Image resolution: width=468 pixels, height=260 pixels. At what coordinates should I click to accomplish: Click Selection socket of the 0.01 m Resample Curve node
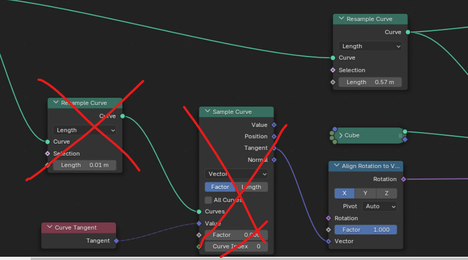pyautogui.click(x=47, y=153)
